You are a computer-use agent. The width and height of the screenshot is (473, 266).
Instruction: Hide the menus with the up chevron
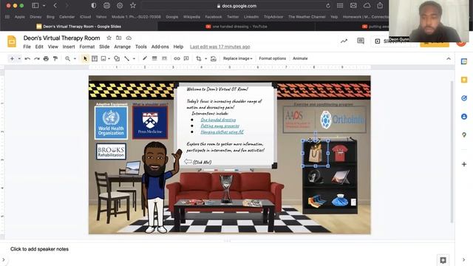[x=449, y=58]
